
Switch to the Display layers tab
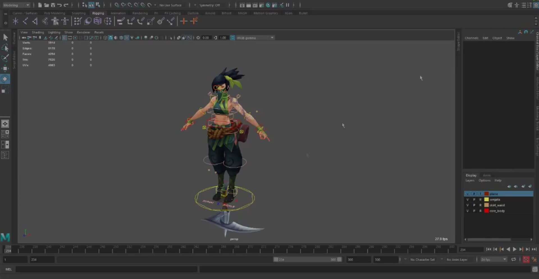(471, 175)
